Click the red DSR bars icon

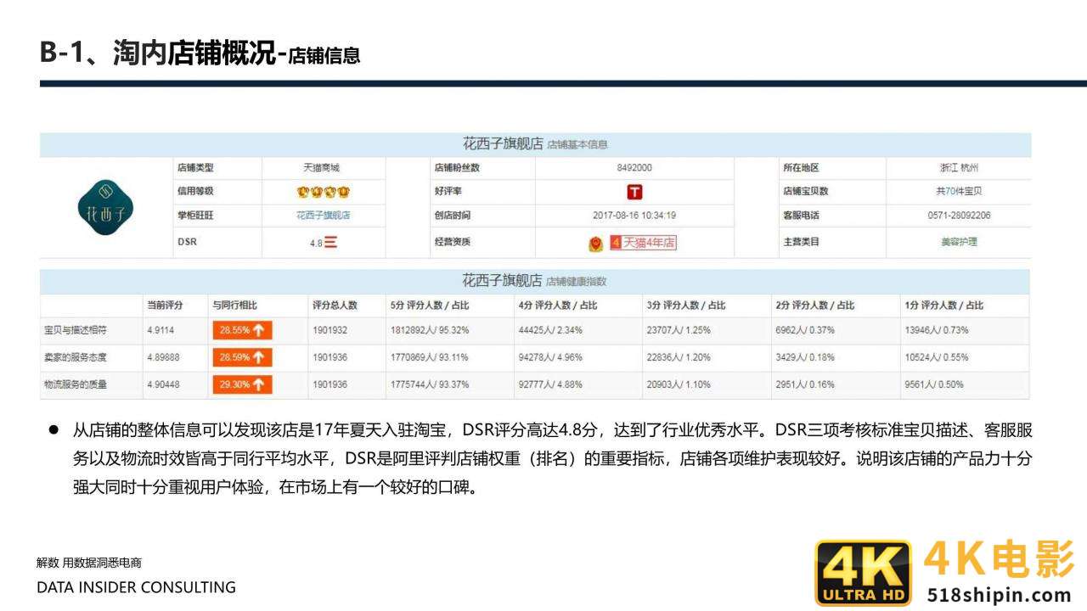pos(330,242)
